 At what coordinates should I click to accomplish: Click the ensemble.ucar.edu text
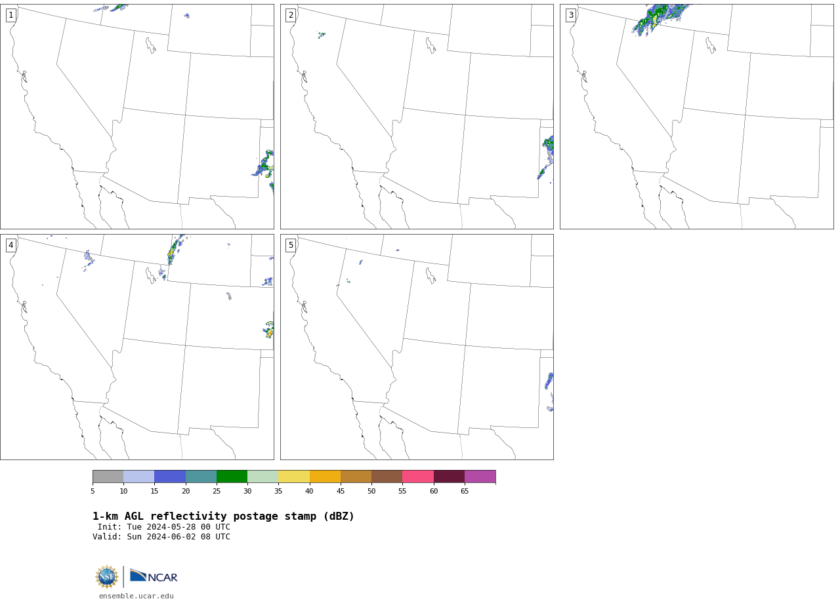pyautogui.click(x=136, y=596)
